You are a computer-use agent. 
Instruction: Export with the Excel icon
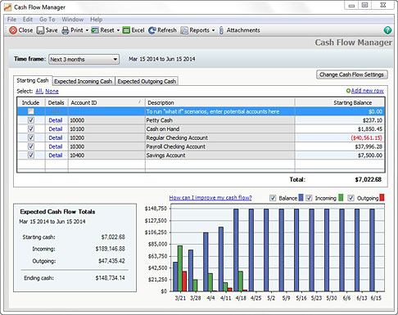point(126,30)
